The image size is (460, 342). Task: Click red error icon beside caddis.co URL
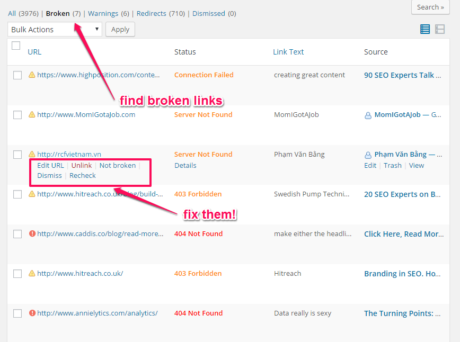coord(32,233)
